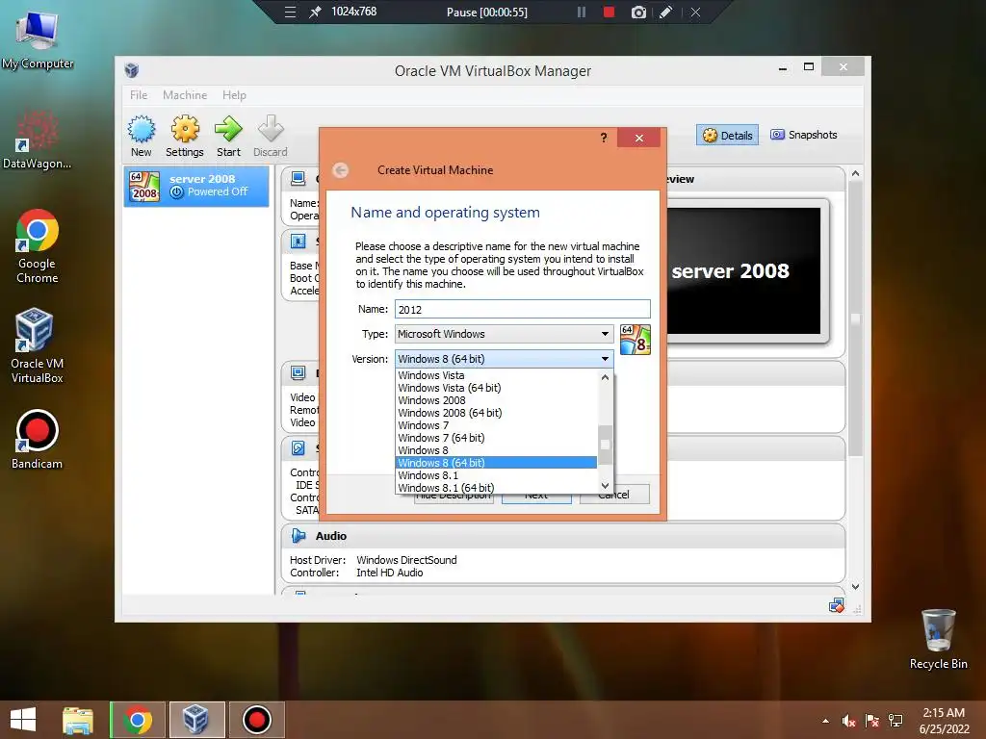Screen dimensions: 986x739
Task: Pause the Bandicam recording
Action: click(582, 12)
